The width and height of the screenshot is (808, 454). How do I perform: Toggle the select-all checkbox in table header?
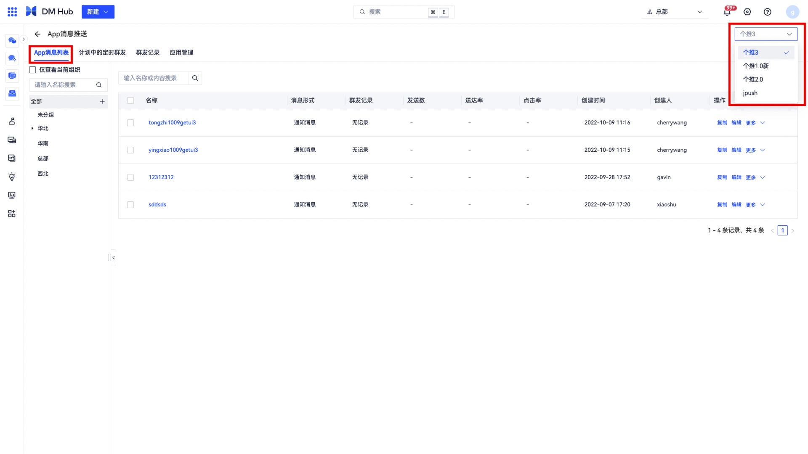(130, 100)
